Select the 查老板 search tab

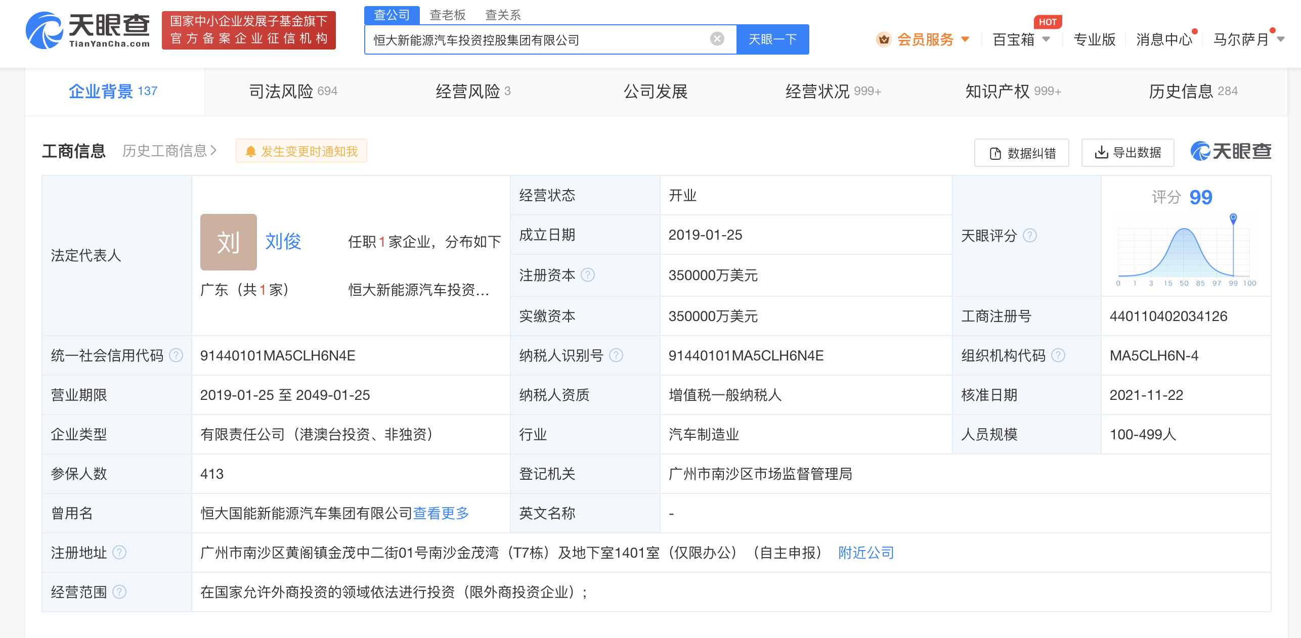click(x=447, y=15)
